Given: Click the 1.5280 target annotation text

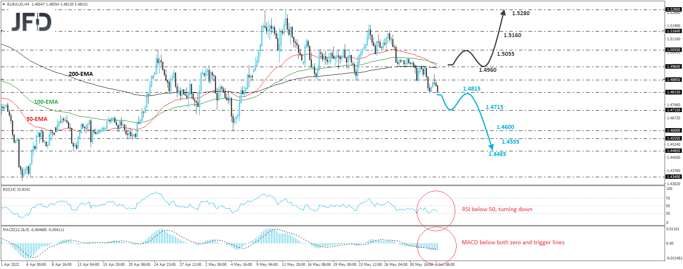Looking at the screenshot, I should (x=521, y=13).
